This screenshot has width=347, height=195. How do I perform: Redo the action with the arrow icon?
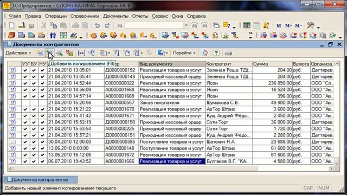point(107,25)
